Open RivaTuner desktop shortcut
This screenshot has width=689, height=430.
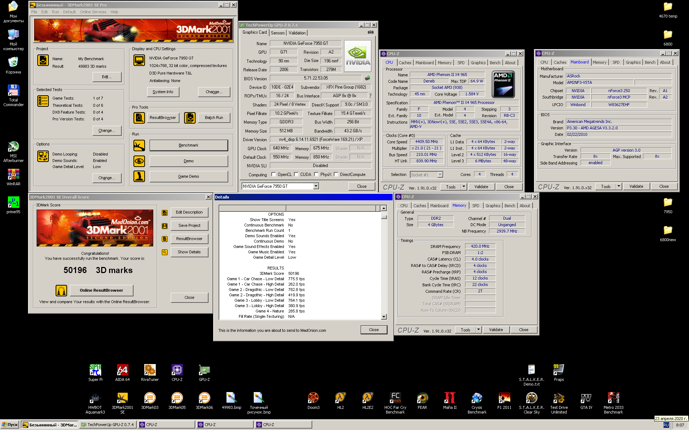click(x=150, y=373)
